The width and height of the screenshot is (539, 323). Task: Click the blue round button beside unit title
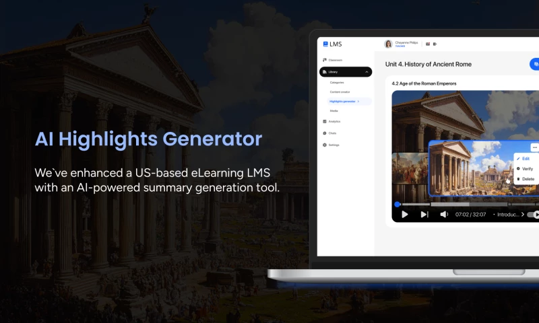tap(534, 64)
